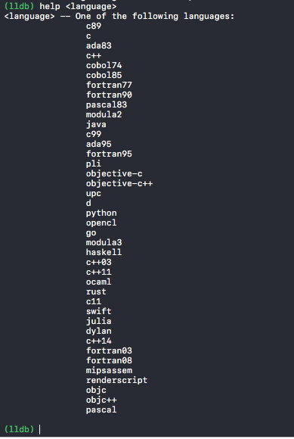Click the 'c89' language entry
Viewport: 294px width, 439px height.
click(94, 26)
